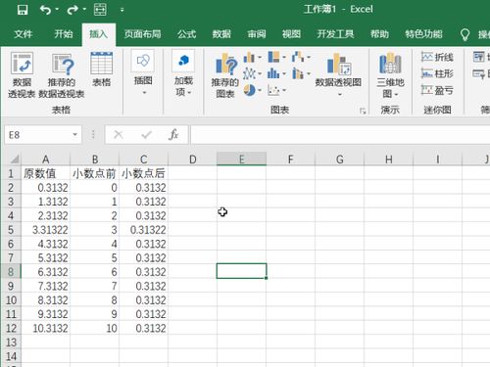This screenshot has height=367, width=490.
Task: Select column A header
Action: [46, 160]
